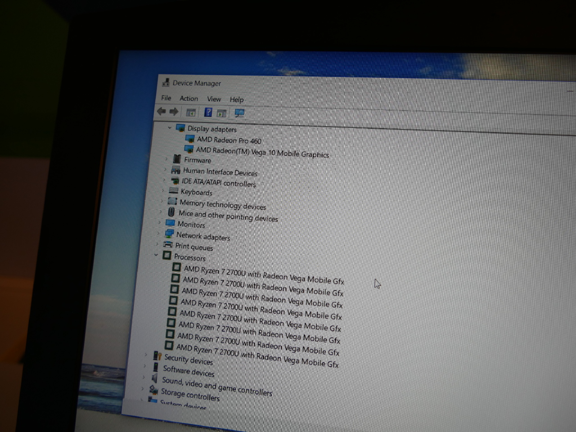The height and width of the screenshot is (432, 576).
Task: Expand the Monitors node
Action: [159, 222]
